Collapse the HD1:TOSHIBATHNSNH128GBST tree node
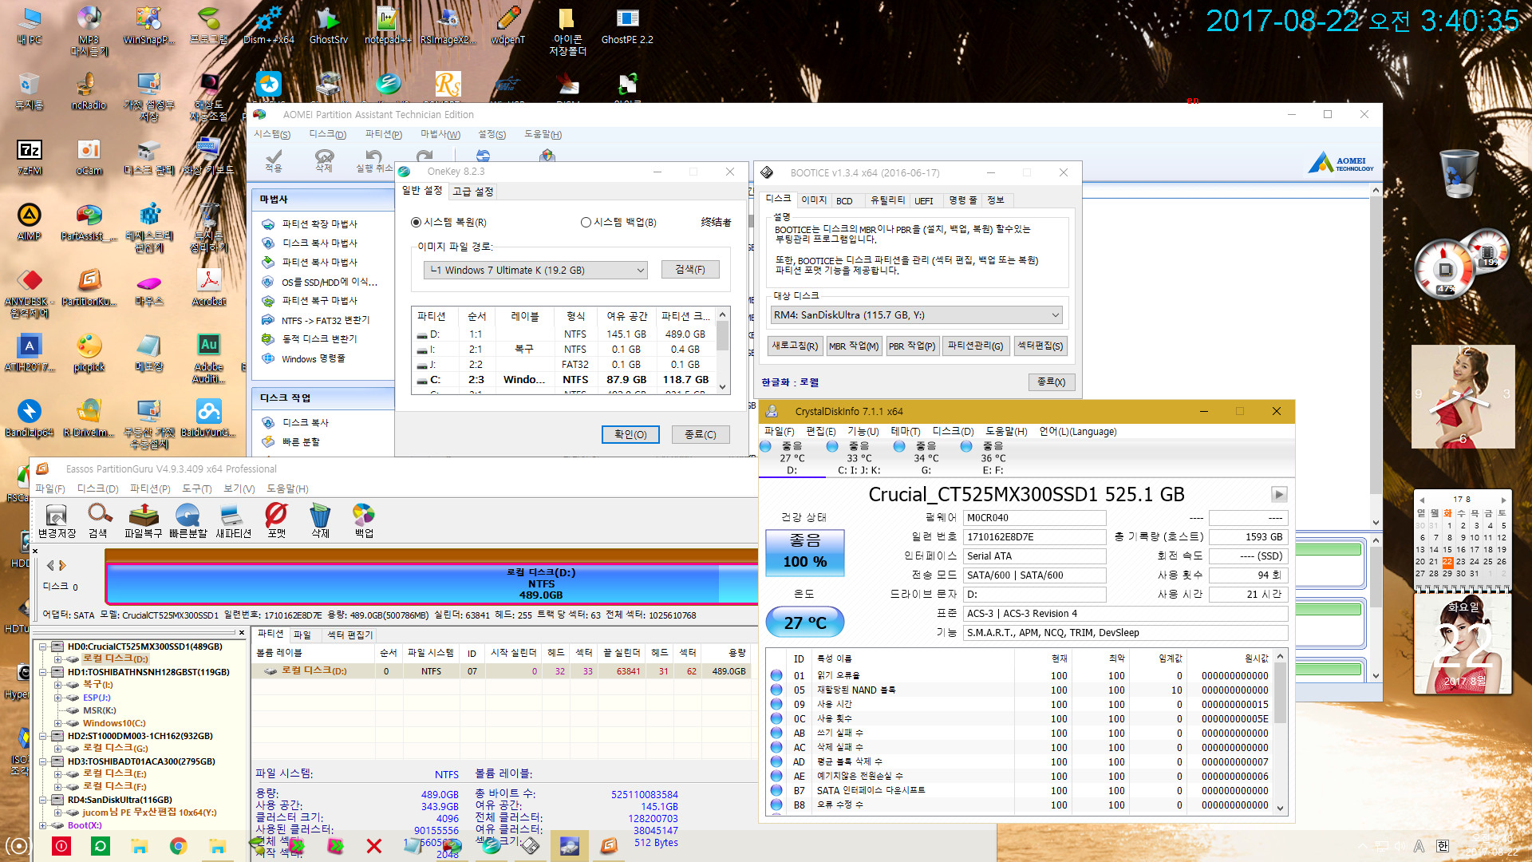 pos(43,672)
